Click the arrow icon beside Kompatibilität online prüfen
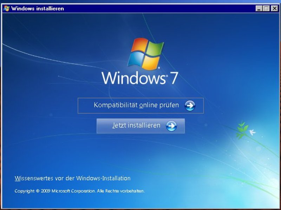This screenshot has width=281, height=210. 190,106
